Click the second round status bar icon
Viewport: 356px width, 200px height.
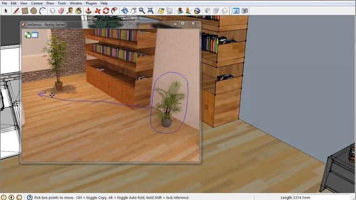[x=11, y=198]
